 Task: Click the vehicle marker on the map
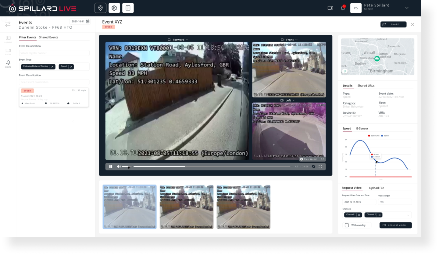(x=377, y=58)
